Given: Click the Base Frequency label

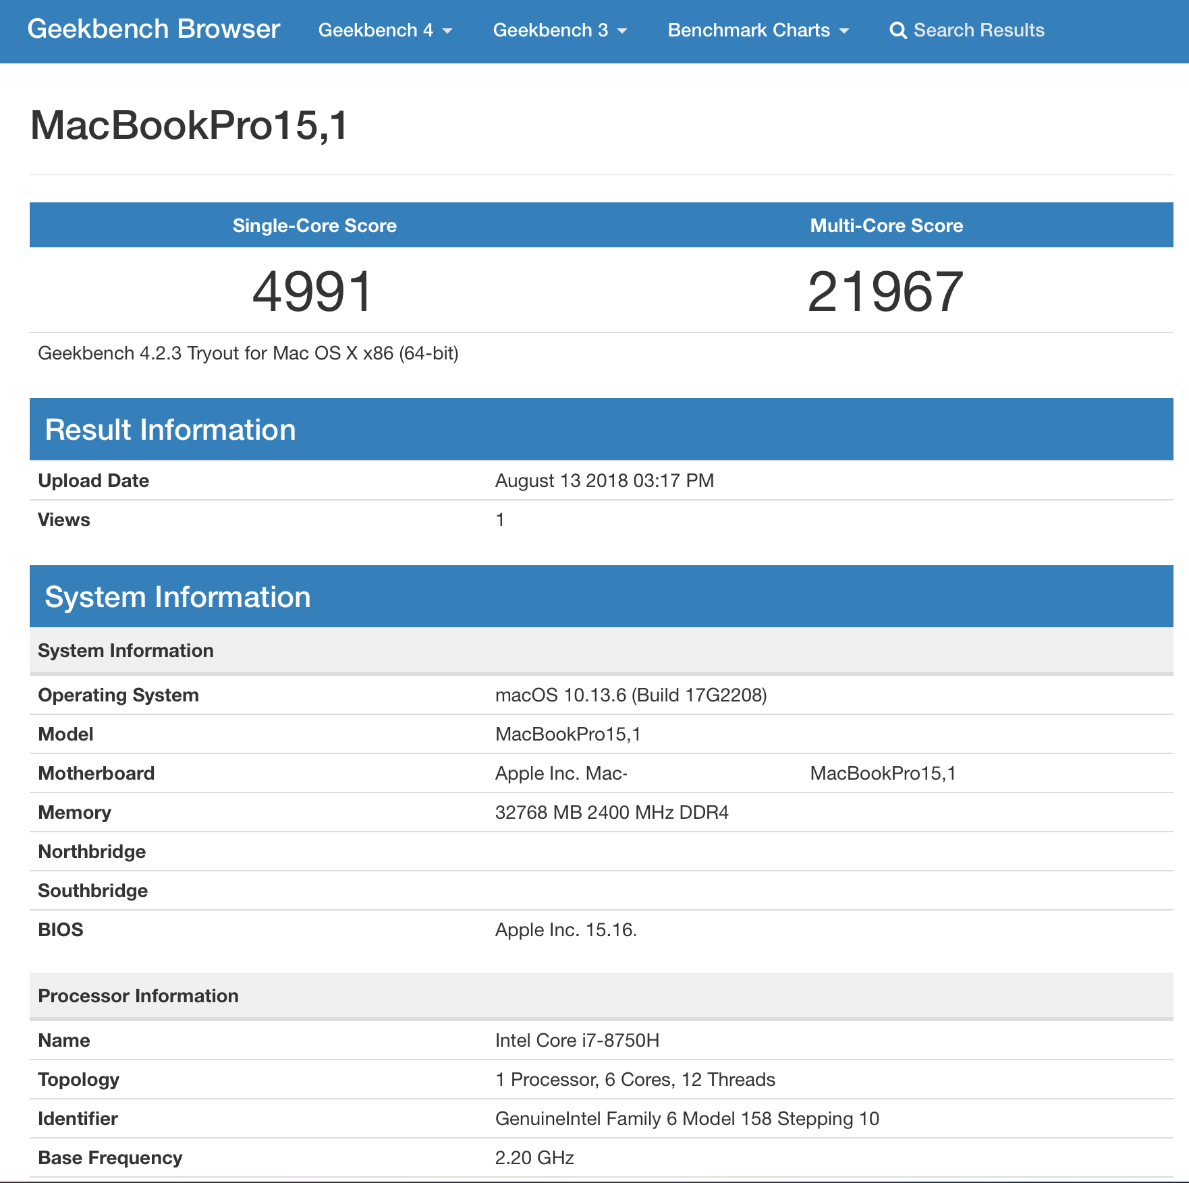Looking at the screenshot, I should 110,1157.
